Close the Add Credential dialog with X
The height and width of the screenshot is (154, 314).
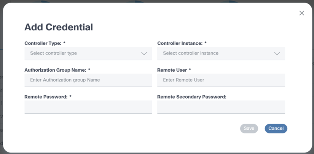click(x=302, y=13)
